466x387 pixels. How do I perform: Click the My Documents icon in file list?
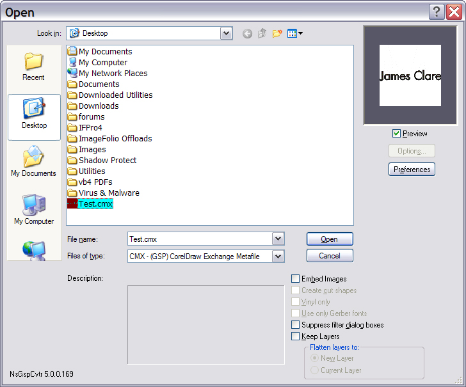72,51
